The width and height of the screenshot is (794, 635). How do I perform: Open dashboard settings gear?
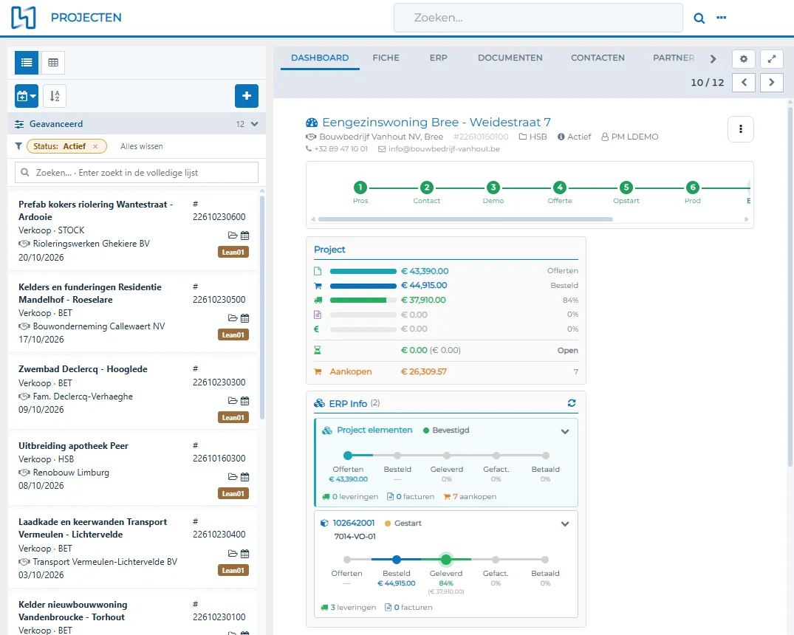pyautogui.click(x=743, y=59)
